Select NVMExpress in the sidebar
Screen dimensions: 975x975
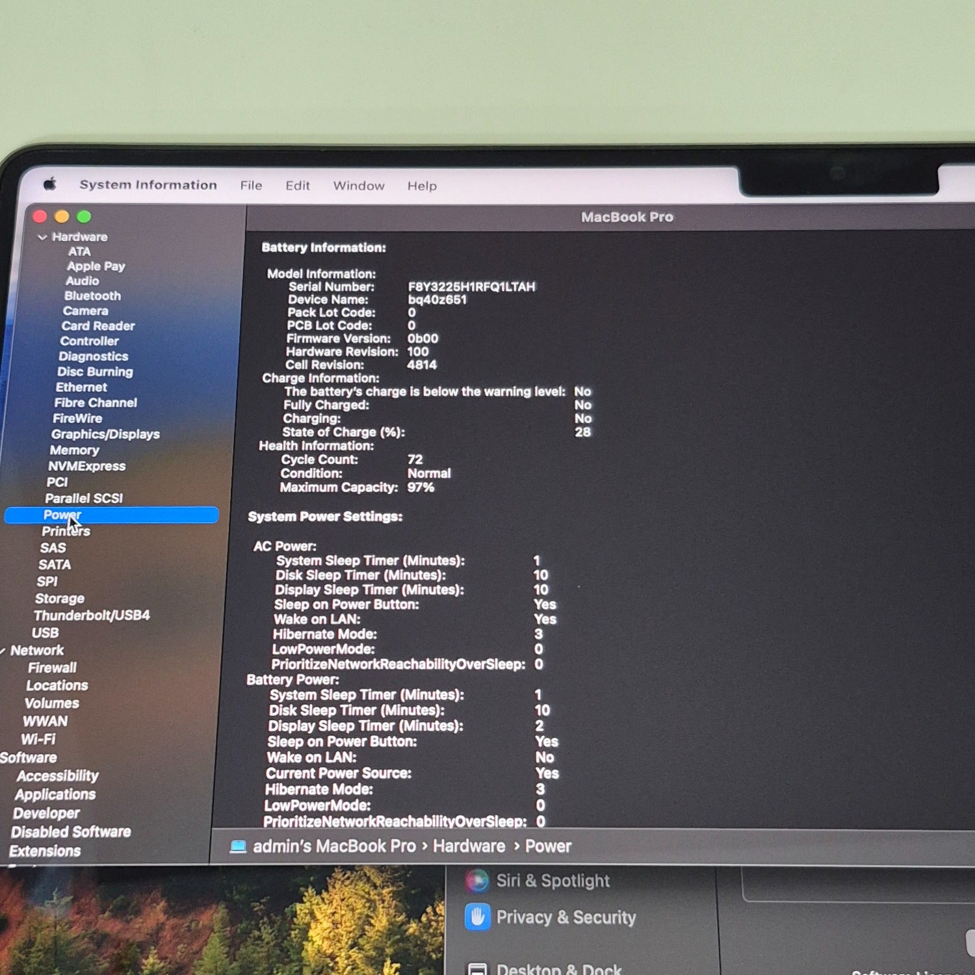pyautogui.click(x=86, y=466)
